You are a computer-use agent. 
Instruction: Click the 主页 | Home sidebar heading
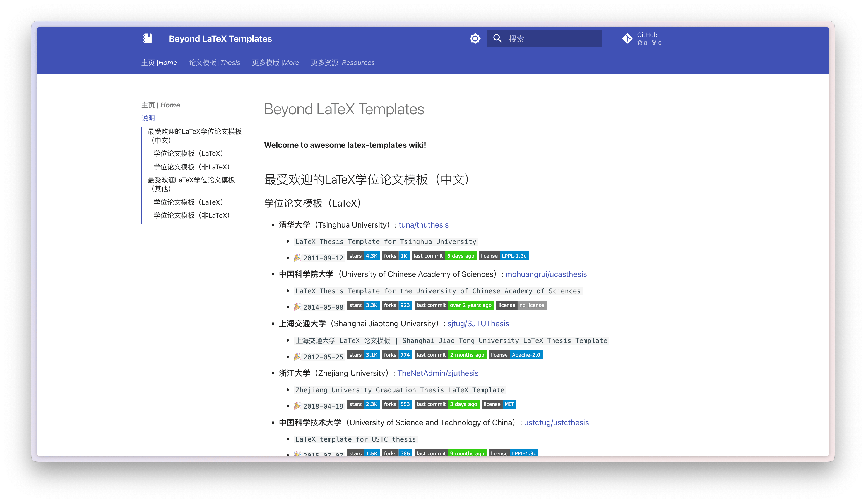pos(160,105)
